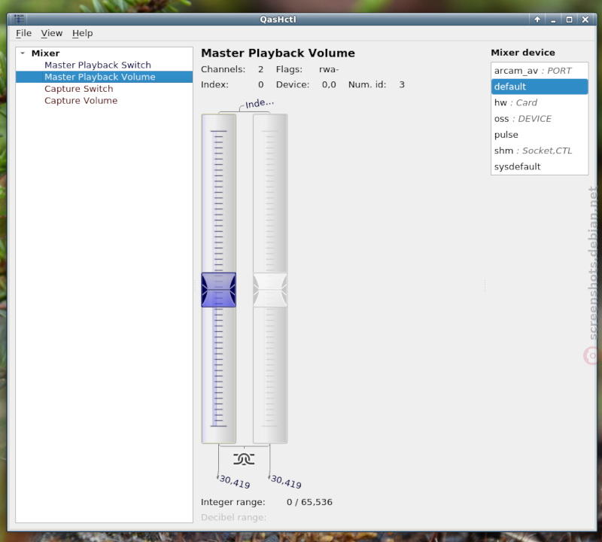Viewport: 602px width, 542px height.
Task: Click the Integer range value 0 / 65,536
Action: (x=309, y=502)
